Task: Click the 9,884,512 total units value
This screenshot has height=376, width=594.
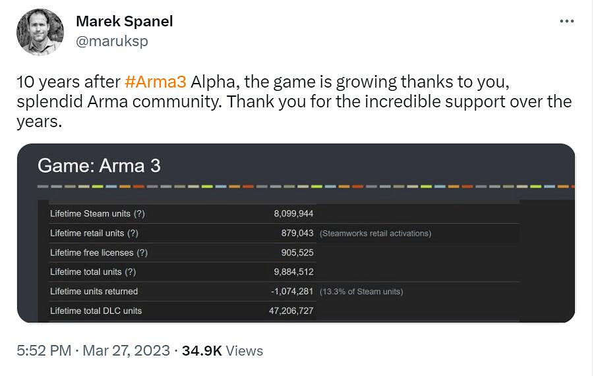Action: (x=293, y=272)
